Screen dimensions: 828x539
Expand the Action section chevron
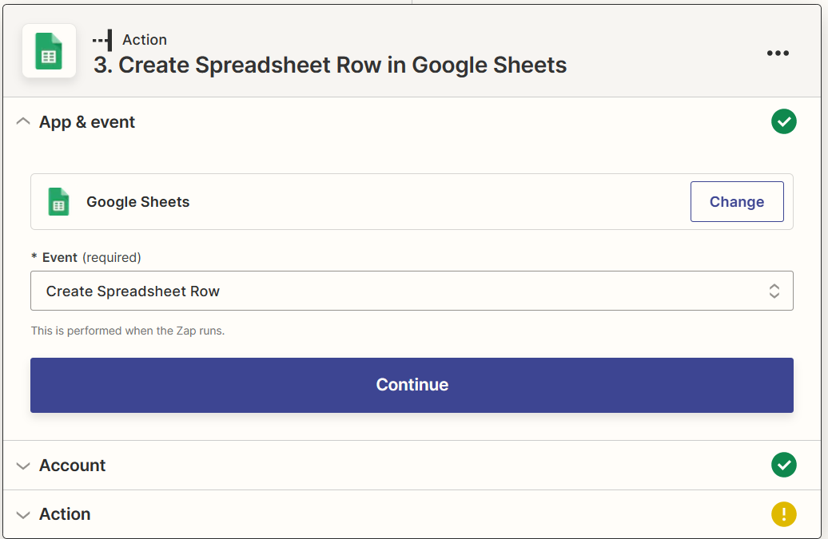[x=23, y=514]
